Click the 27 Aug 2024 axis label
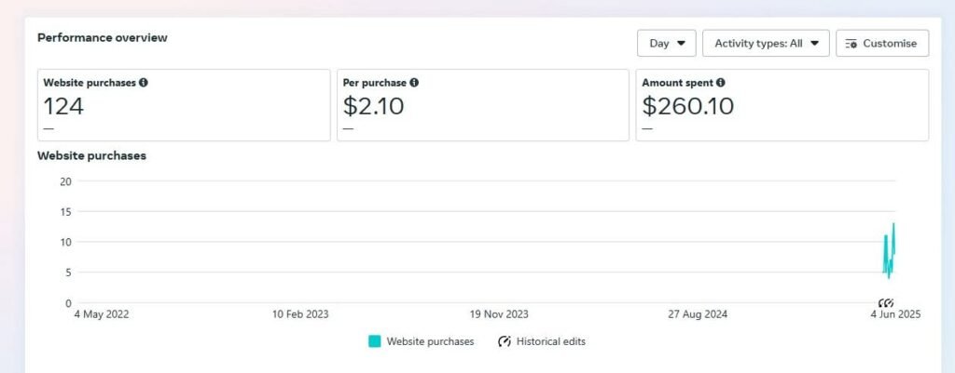Image resolution: width=955 pixels, height=373 pixels. [698, 314]
